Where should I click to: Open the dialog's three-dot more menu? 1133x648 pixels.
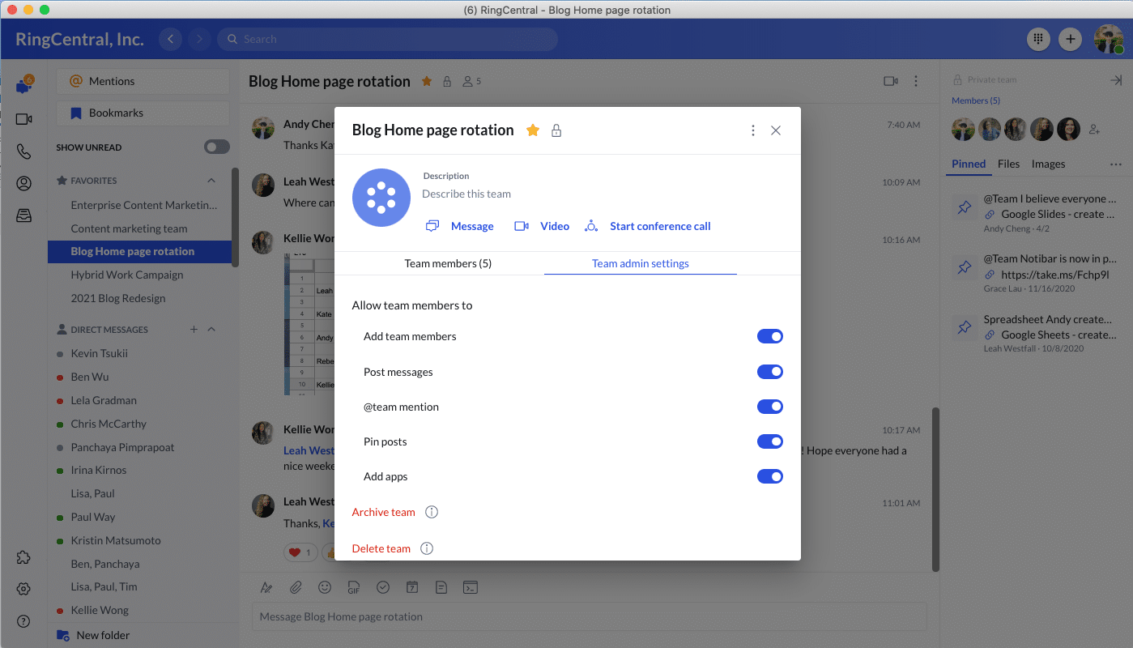(x=753, y=130)
